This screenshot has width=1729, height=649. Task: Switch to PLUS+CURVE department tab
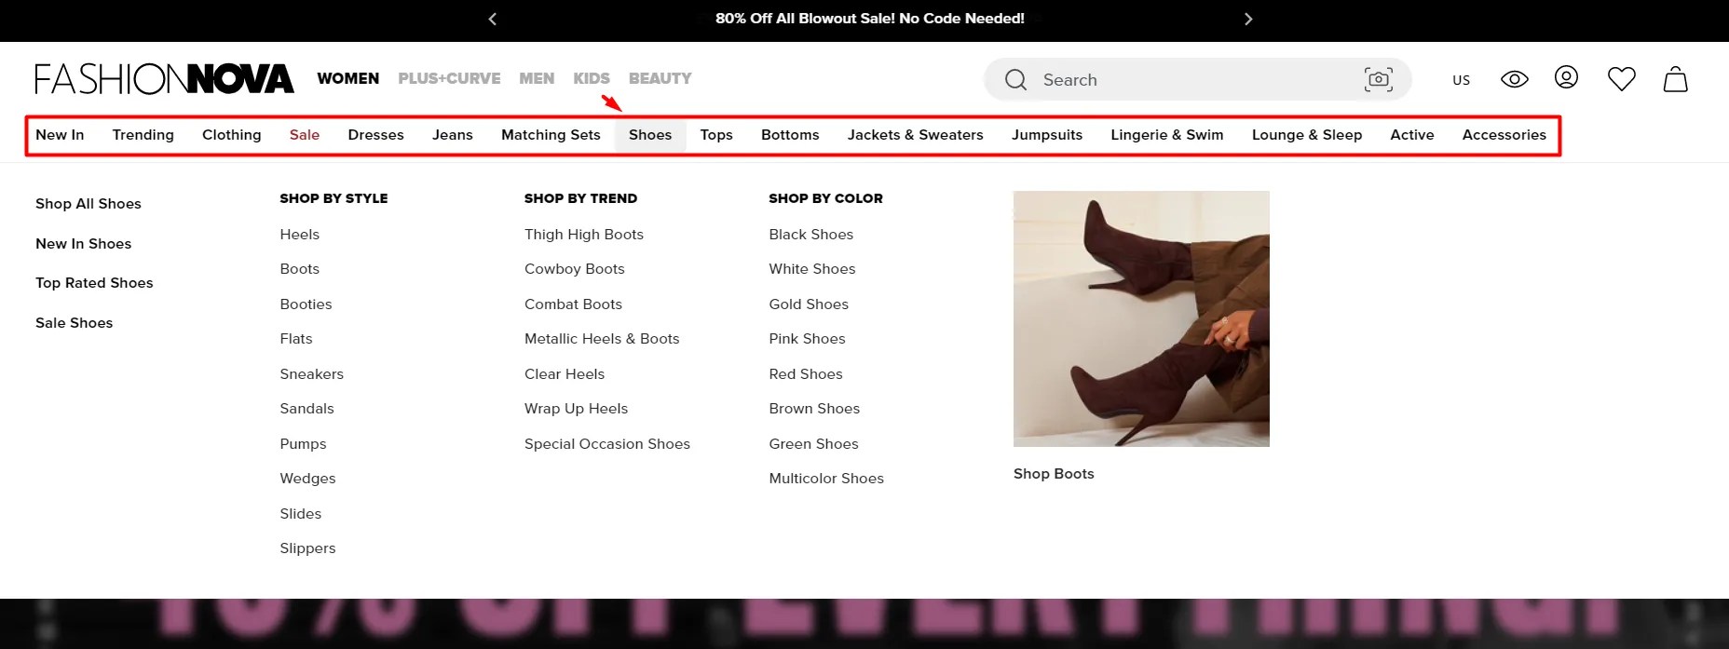(x=449, y=78)
